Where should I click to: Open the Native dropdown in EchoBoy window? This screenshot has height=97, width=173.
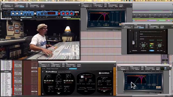point(79,66)
